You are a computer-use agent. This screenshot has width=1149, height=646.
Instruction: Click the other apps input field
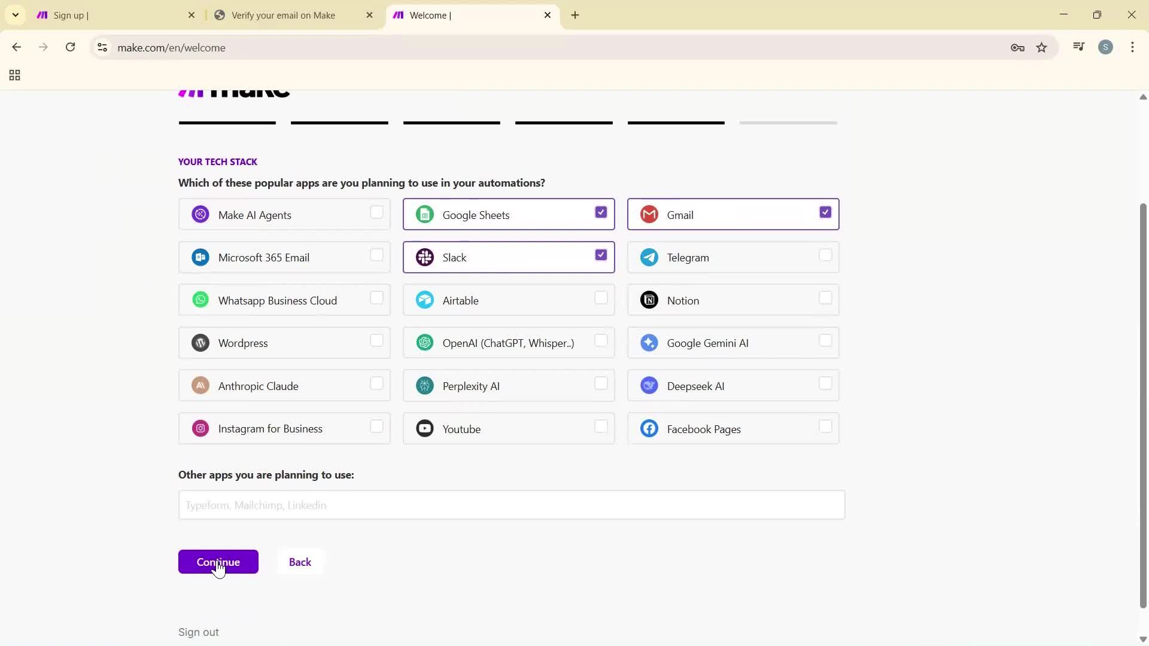coord(511,505)
